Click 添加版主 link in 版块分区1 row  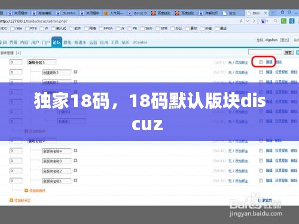[x=242, y=63]
